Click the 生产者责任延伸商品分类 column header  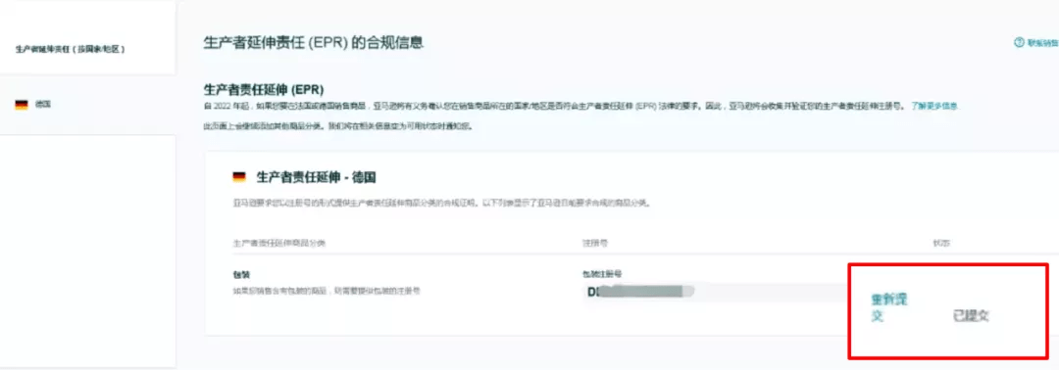click(x=278, y=242)
